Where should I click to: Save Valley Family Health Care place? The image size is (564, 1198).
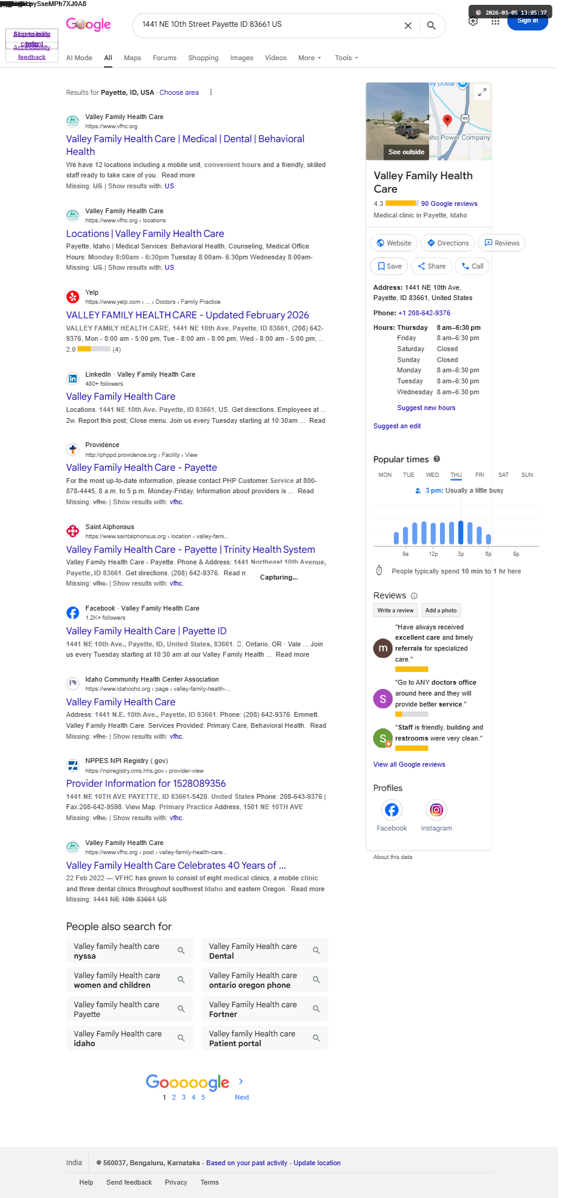(x=389, y=266)
